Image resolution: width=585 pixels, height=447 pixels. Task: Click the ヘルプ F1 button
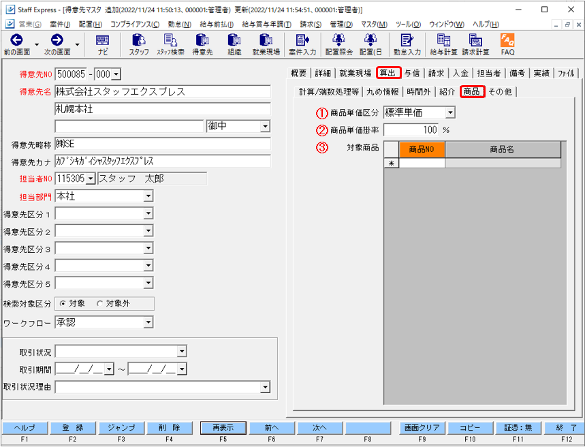25,428
